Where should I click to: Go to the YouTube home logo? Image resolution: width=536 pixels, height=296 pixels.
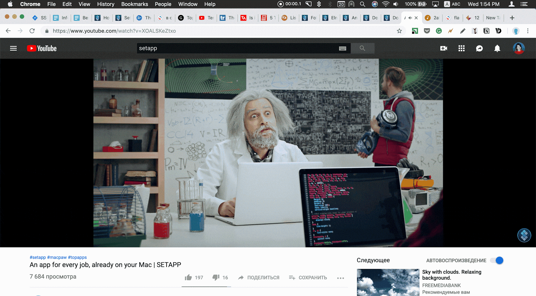click(42, 48)
